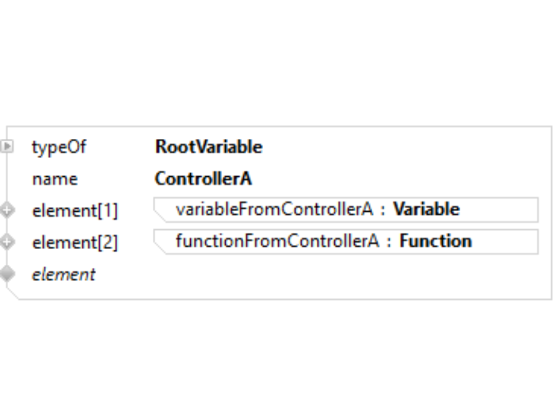Select the element[1] row label
The height and width of the screenshot is (420, 560).
pyautogui.click(x=75, y=211)
